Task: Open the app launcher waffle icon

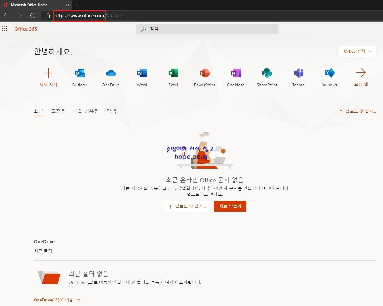Action: click(x=5, y=29)
